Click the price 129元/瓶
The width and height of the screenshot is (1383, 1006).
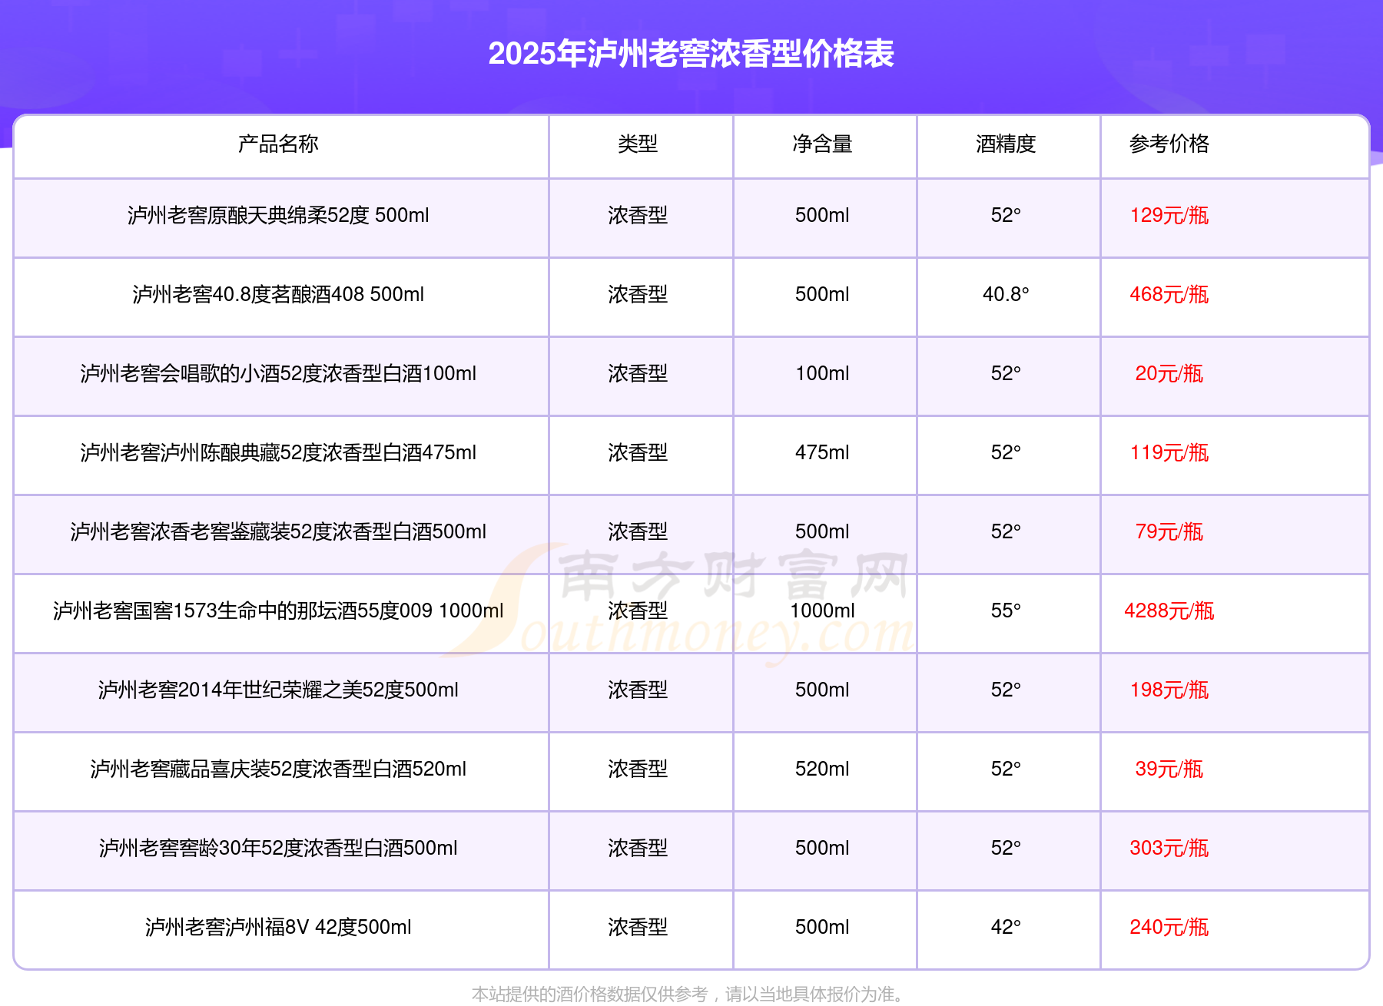pos(1169,215)
